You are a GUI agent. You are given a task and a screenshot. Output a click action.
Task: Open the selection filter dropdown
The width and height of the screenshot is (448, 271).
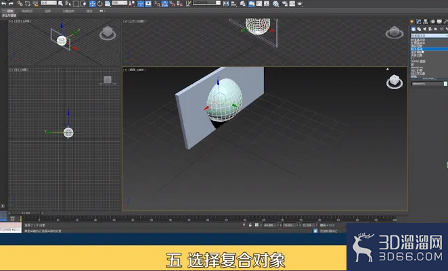pyautogui.click(x=49, y=3)
